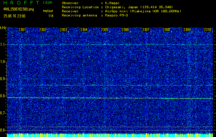Click the 1.1 frequency axis label
216x137 pixels.
pos(3,45)
